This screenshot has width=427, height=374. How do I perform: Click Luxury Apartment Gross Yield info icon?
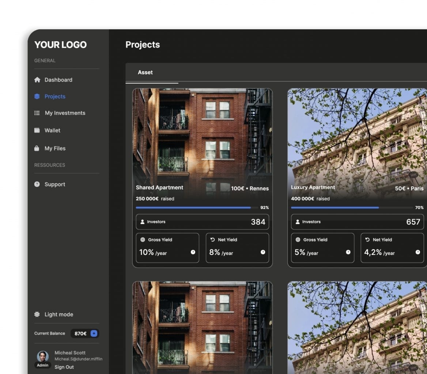348,252
